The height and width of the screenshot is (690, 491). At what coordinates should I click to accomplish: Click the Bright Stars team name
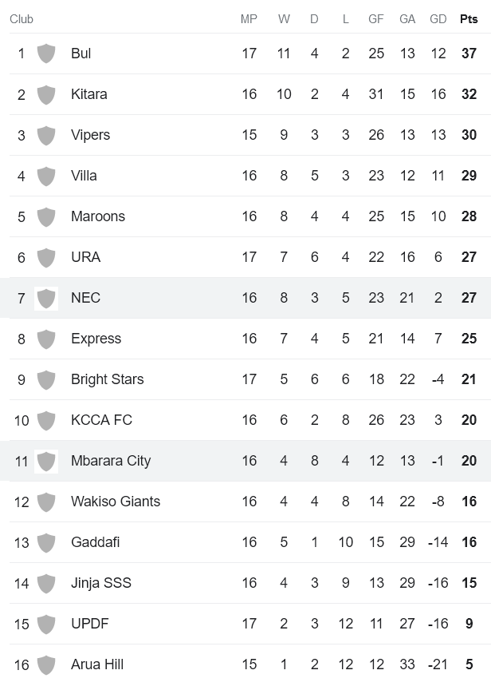[107, 379]
